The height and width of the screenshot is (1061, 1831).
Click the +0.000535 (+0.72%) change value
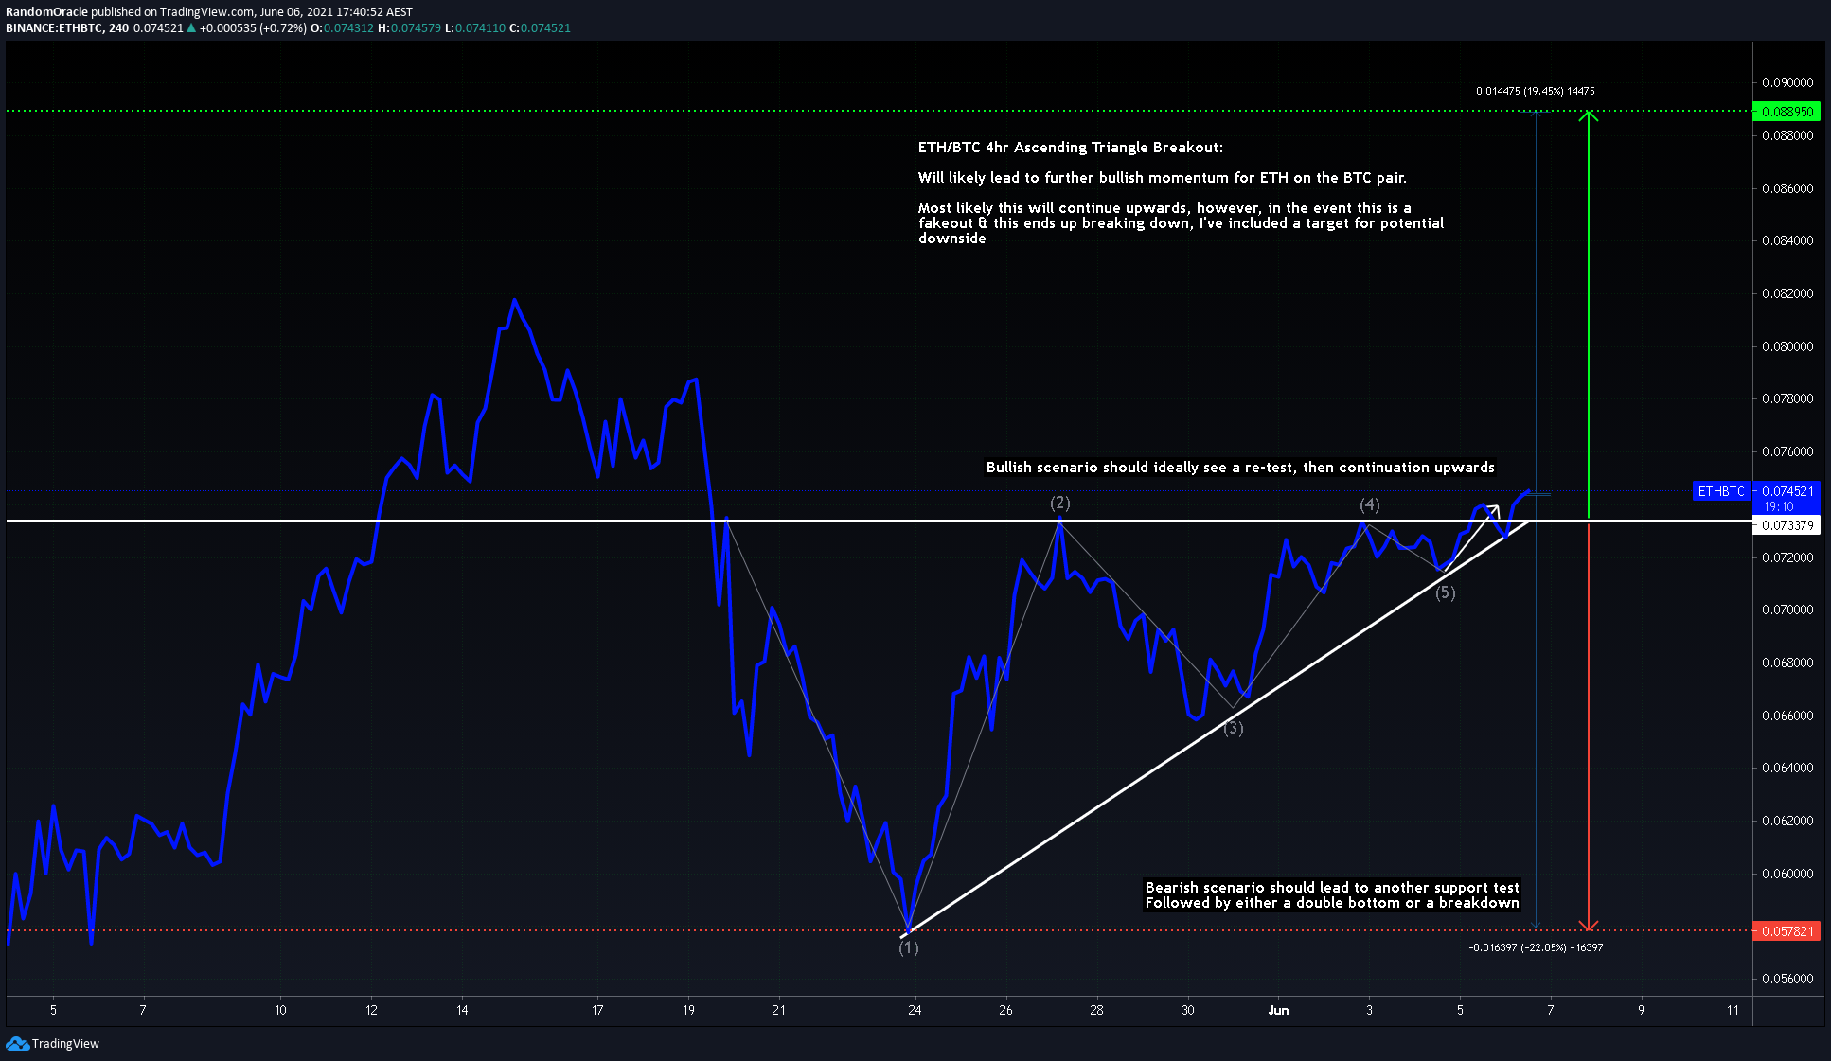253,28
